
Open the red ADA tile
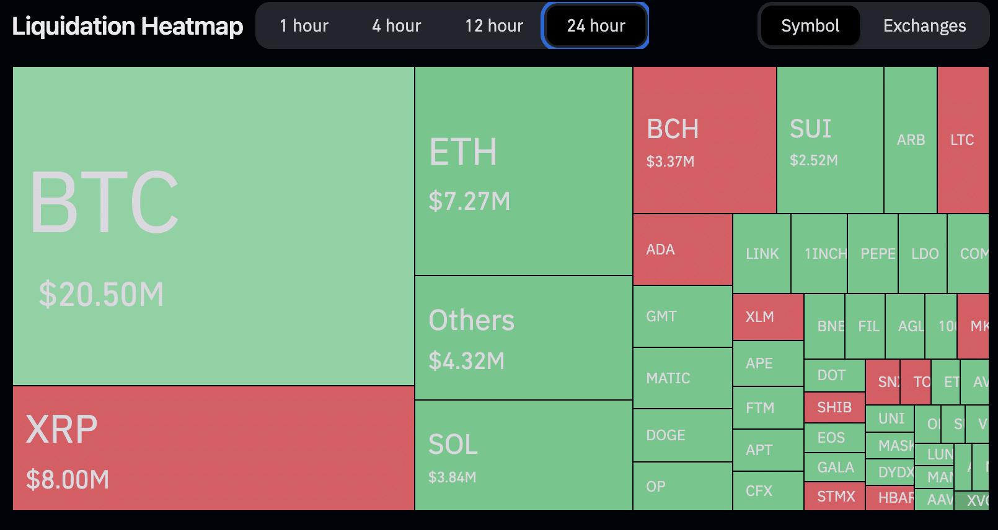(x=682, y=250)
